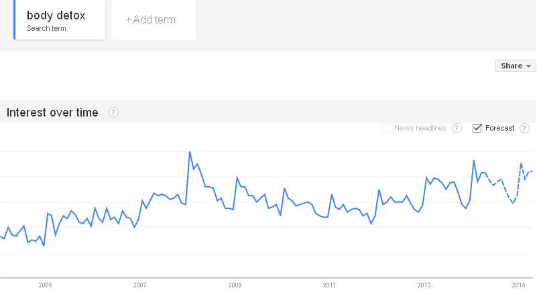Click the 2005 label on the time axis
The width and height of the screenshot is (537, 294).
pyautogui.click(x=45, y=285)
